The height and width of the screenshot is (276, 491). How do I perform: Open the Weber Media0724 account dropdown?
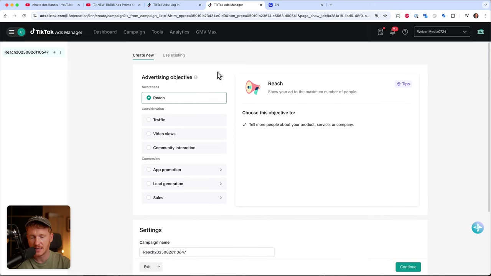pyautogui.click(x=442, y=32)
